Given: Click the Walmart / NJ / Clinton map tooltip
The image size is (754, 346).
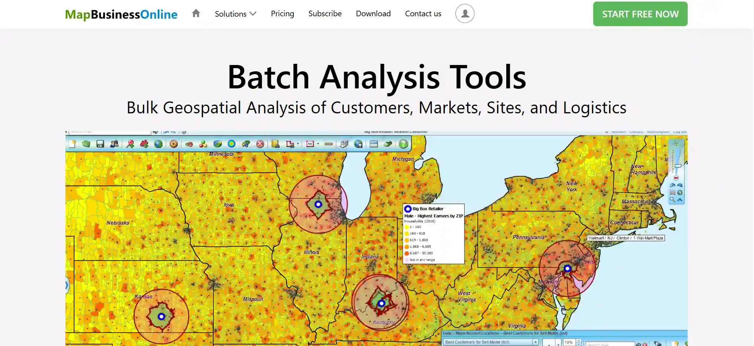Looking at the screenshot, I should click(626, 238).
